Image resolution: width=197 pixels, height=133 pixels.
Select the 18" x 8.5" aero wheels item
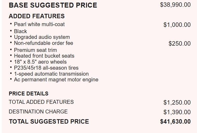(x=40, y=62)
